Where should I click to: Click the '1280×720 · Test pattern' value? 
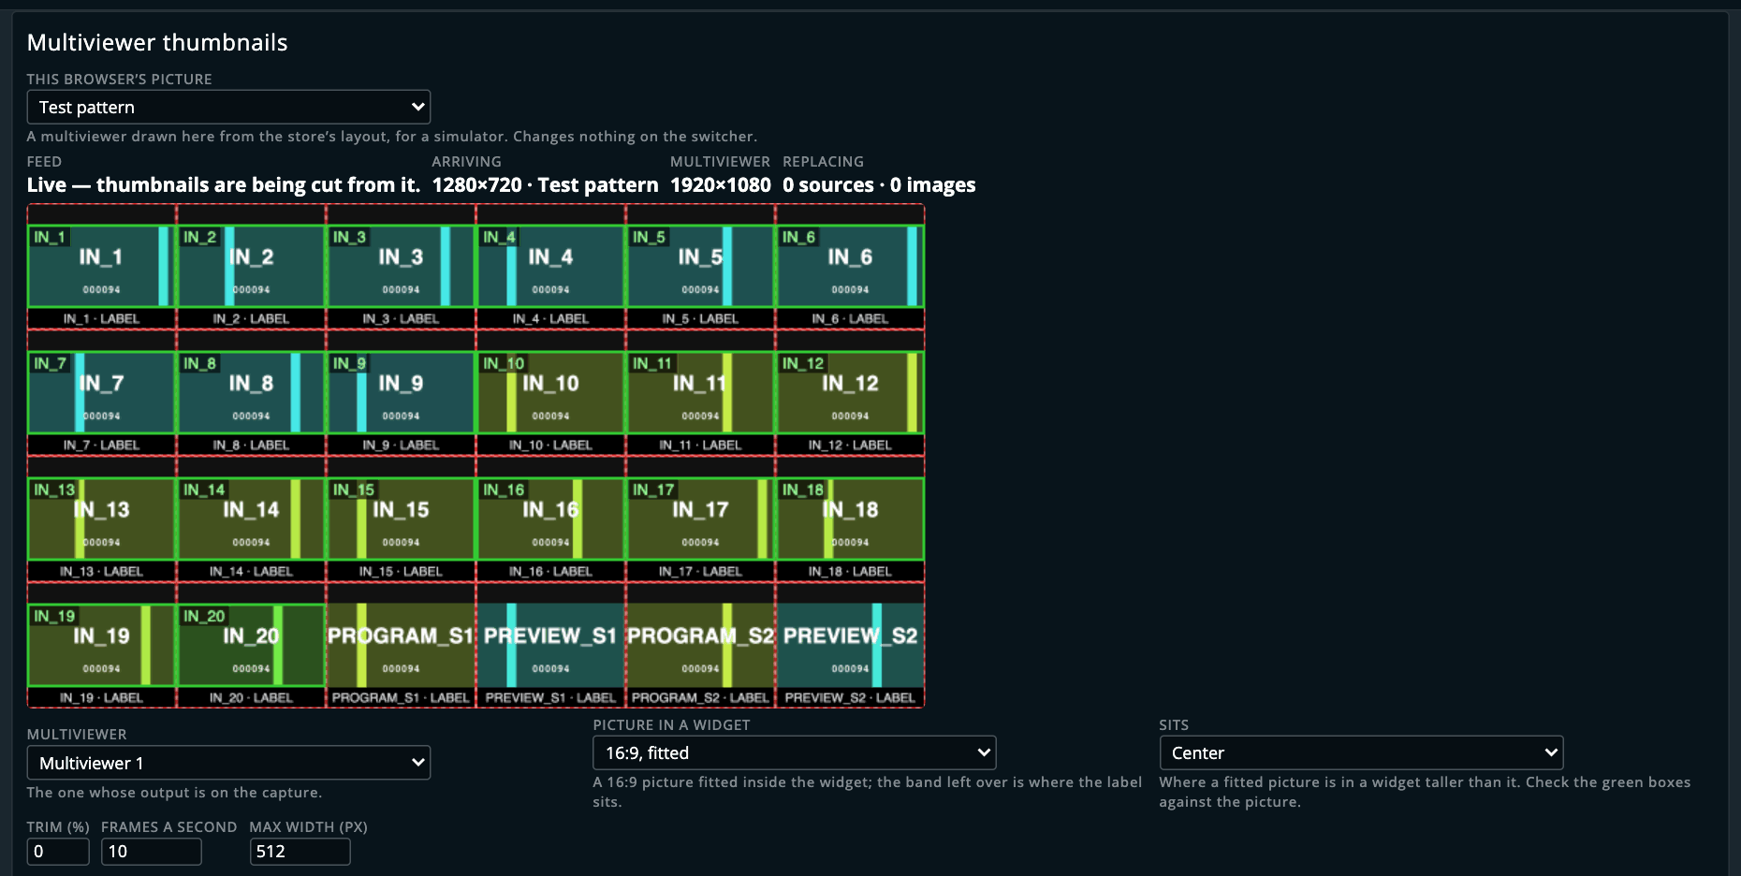[545, 185]
